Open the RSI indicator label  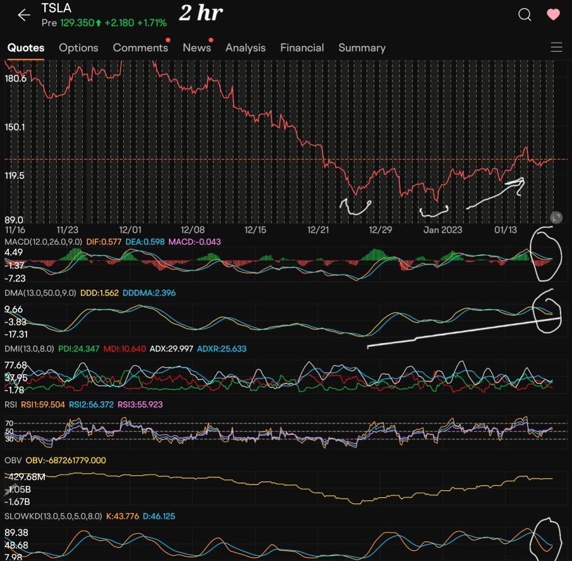[11, 405]
